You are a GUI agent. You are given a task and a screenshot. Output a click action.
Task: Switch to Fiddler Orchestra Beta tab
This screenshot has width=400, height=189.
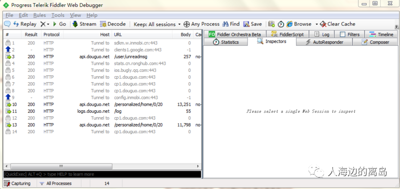pos(234,34)
